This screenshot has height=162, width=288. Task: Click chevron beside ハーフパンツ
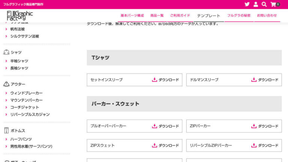pos(6,139)
